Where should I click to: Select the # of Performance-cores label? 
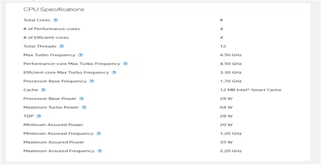52,29
